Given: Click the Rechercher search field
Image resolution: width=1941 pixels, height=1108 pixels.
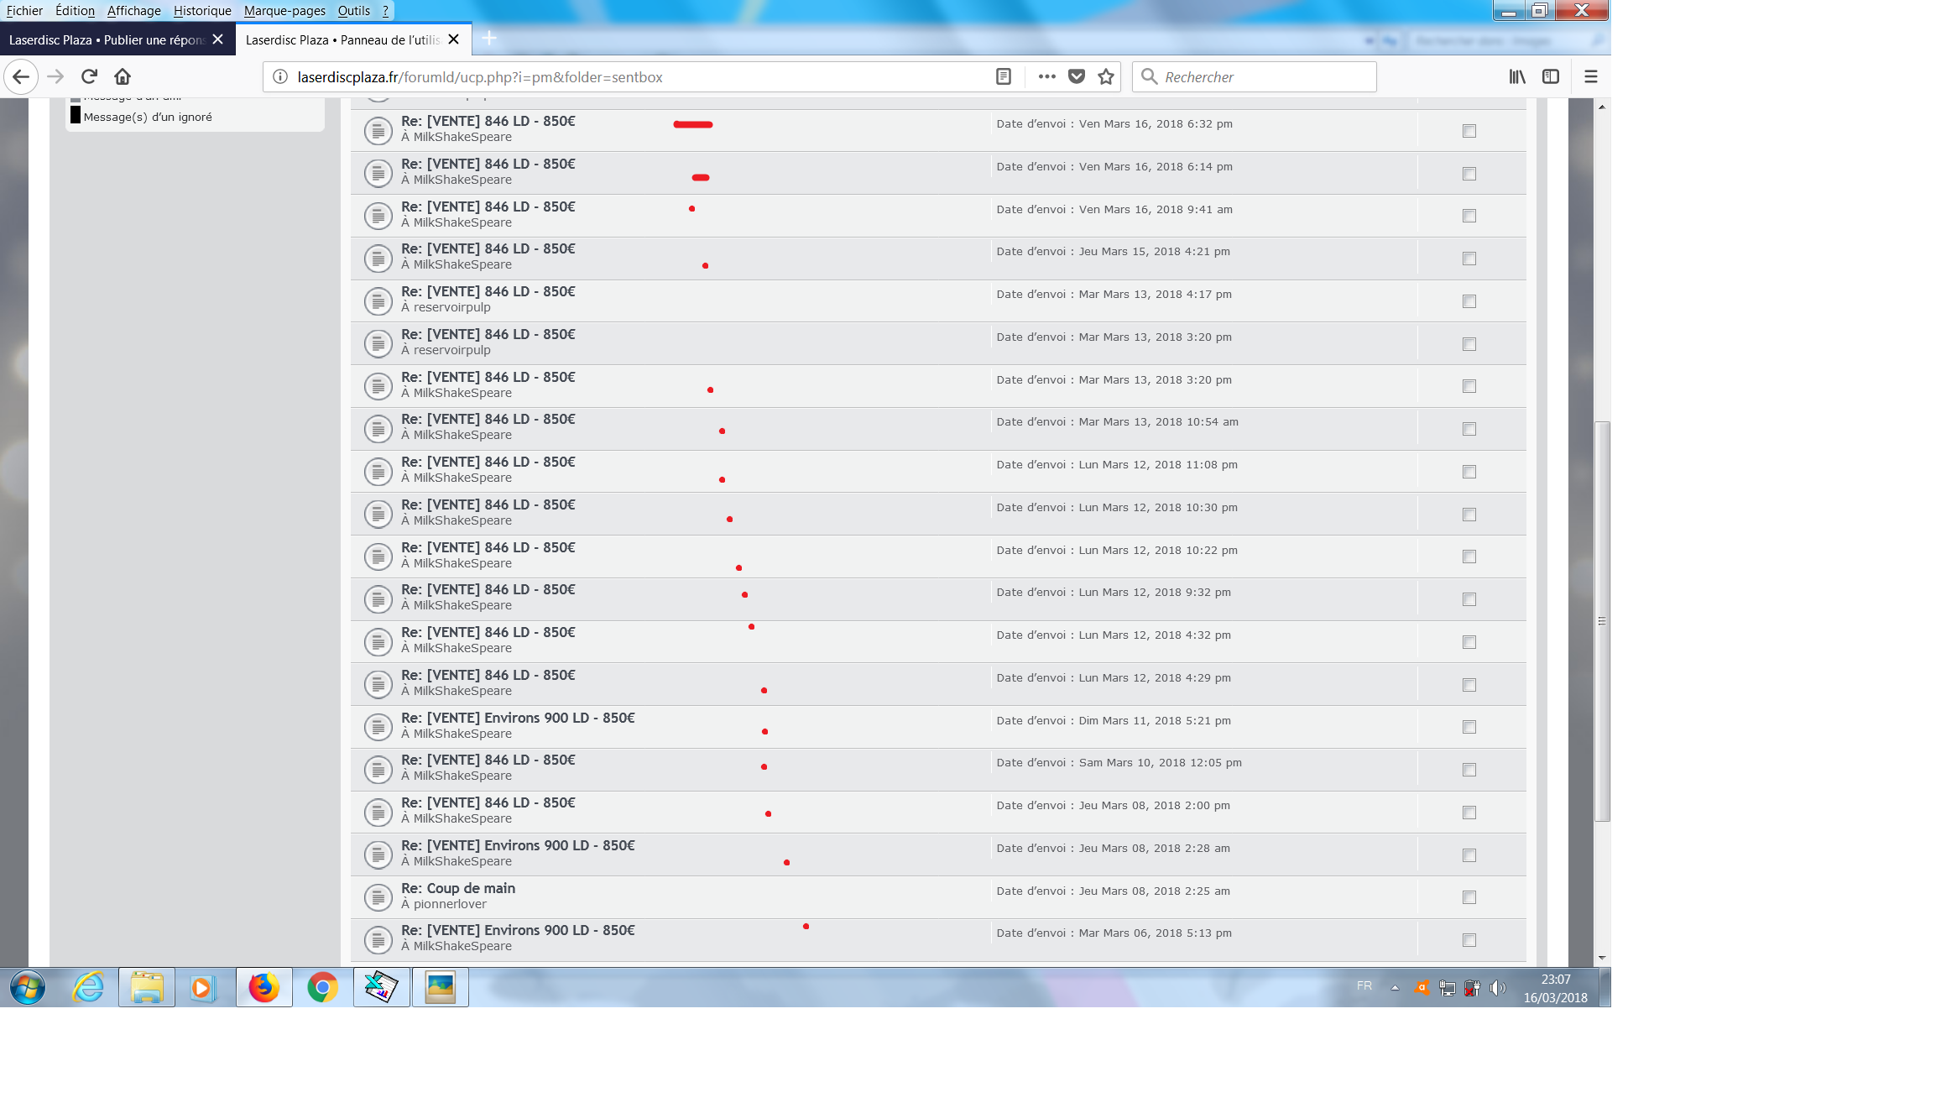Looking at the screenshot, I should pos(1254,76).
